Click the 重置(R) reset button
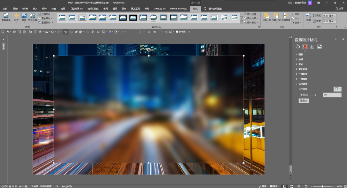 304,101
